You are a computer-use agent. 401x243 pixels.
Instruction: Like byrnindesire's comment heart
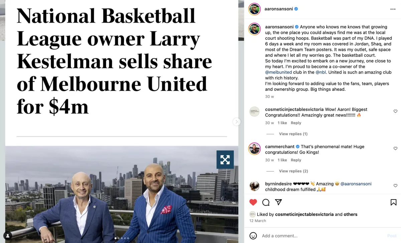coord(395,186)
